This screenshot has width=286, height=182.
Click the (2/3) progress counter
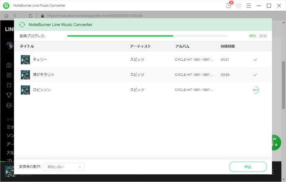[263, 36]
